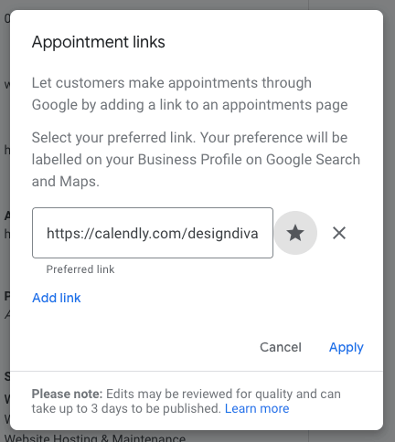Apply the appointment link changes
395x442 pixels.
click(x=347, y=347)
